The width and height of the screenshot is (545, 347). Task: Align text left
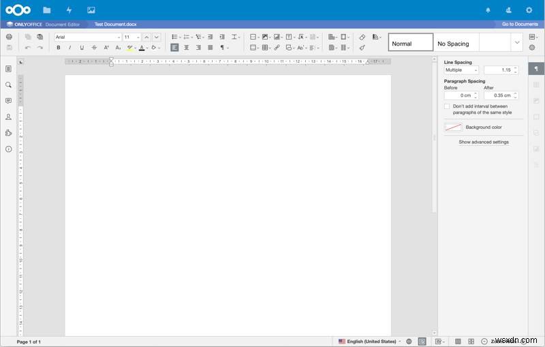click(174, 48)
